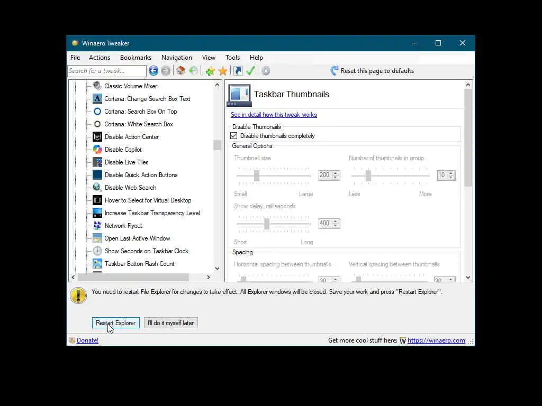The height and width of the screenshot is (406, 542).
Task: Open the recent tweaks clock icon
Action: point(193,71)
